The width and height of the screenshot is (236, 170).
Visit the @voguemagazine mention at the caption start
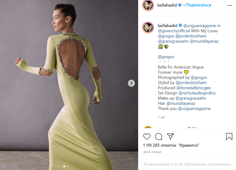pos(200,26)
